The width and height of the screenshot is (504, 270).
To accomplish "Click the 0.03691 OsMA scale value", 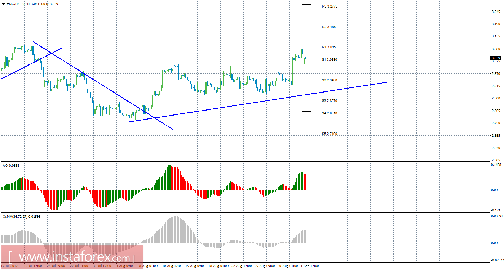I will coord(496,216).
